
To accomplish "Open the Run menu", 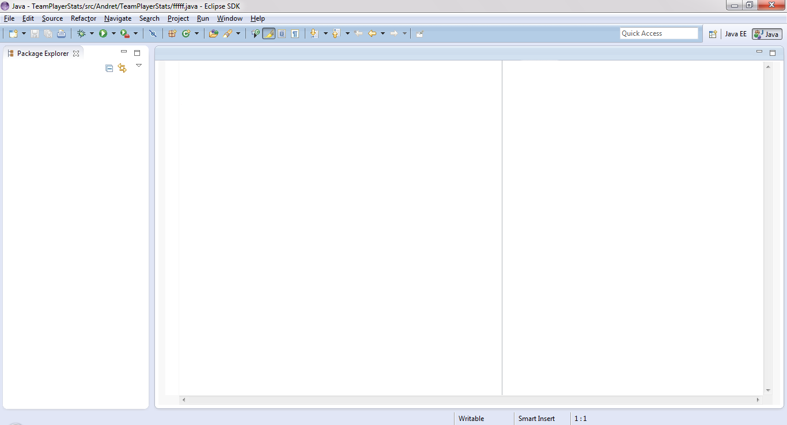I will tap(203, 18).
